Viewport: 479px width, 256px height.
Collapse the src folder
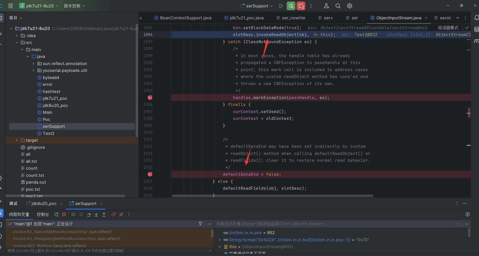click(17, 42)
